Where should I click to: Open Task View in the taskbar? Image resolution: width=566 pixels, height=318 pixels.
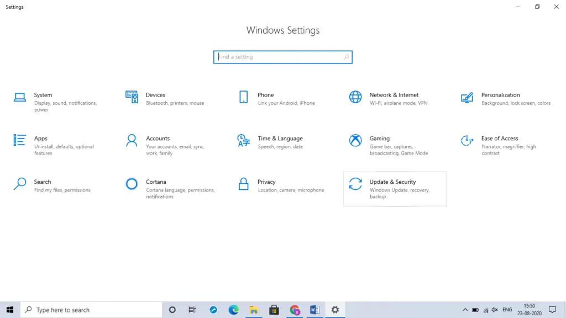[192, 310]
